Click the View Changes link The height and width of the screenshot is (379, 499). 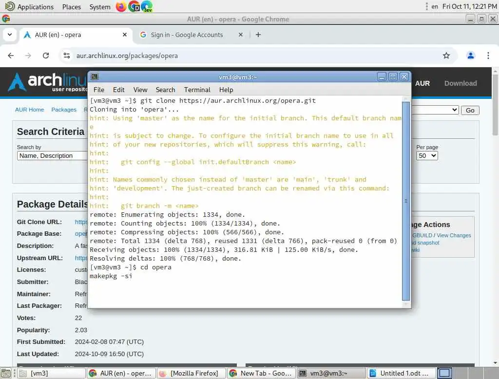[454, 235]
